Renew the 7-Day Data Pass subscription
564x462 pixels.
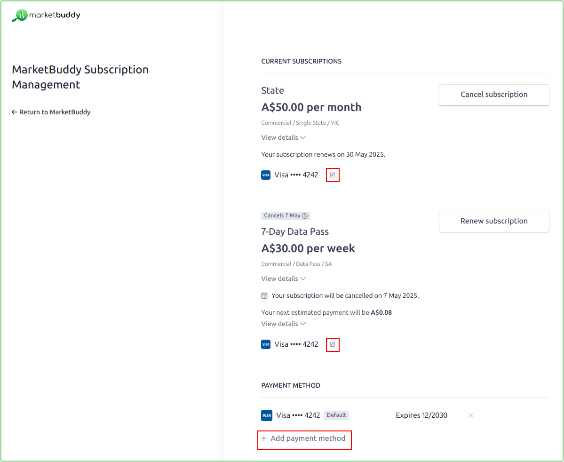point(493,221)
